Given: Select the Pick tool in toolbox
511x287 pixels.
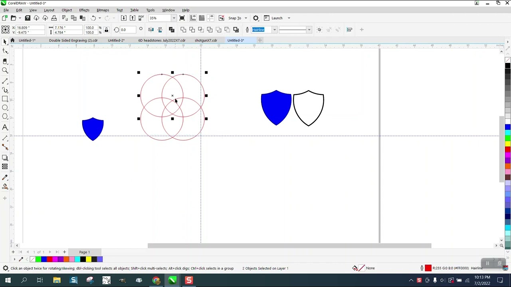Looking at the screenshot, I should (5, 42).
